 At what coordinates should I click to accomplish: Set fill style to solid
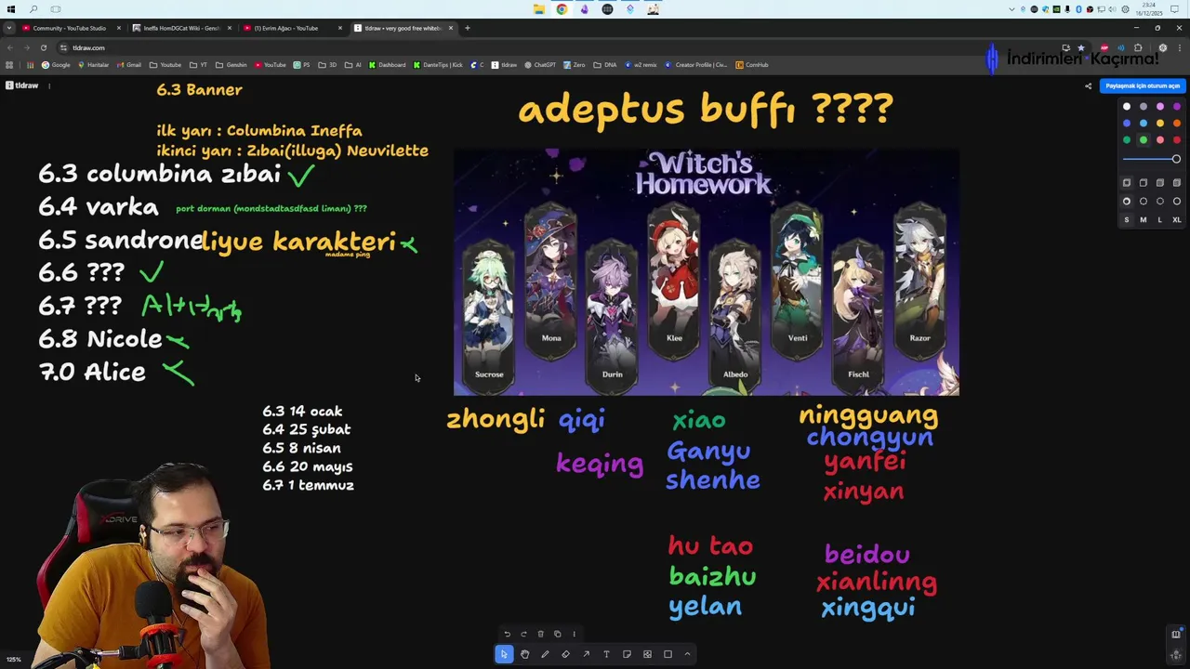pyautogui.click(x=1160, y=183)
